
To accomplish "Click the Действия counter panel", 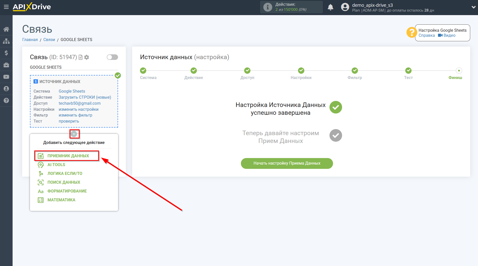I will pyautogui.click(x=291, y=7).
